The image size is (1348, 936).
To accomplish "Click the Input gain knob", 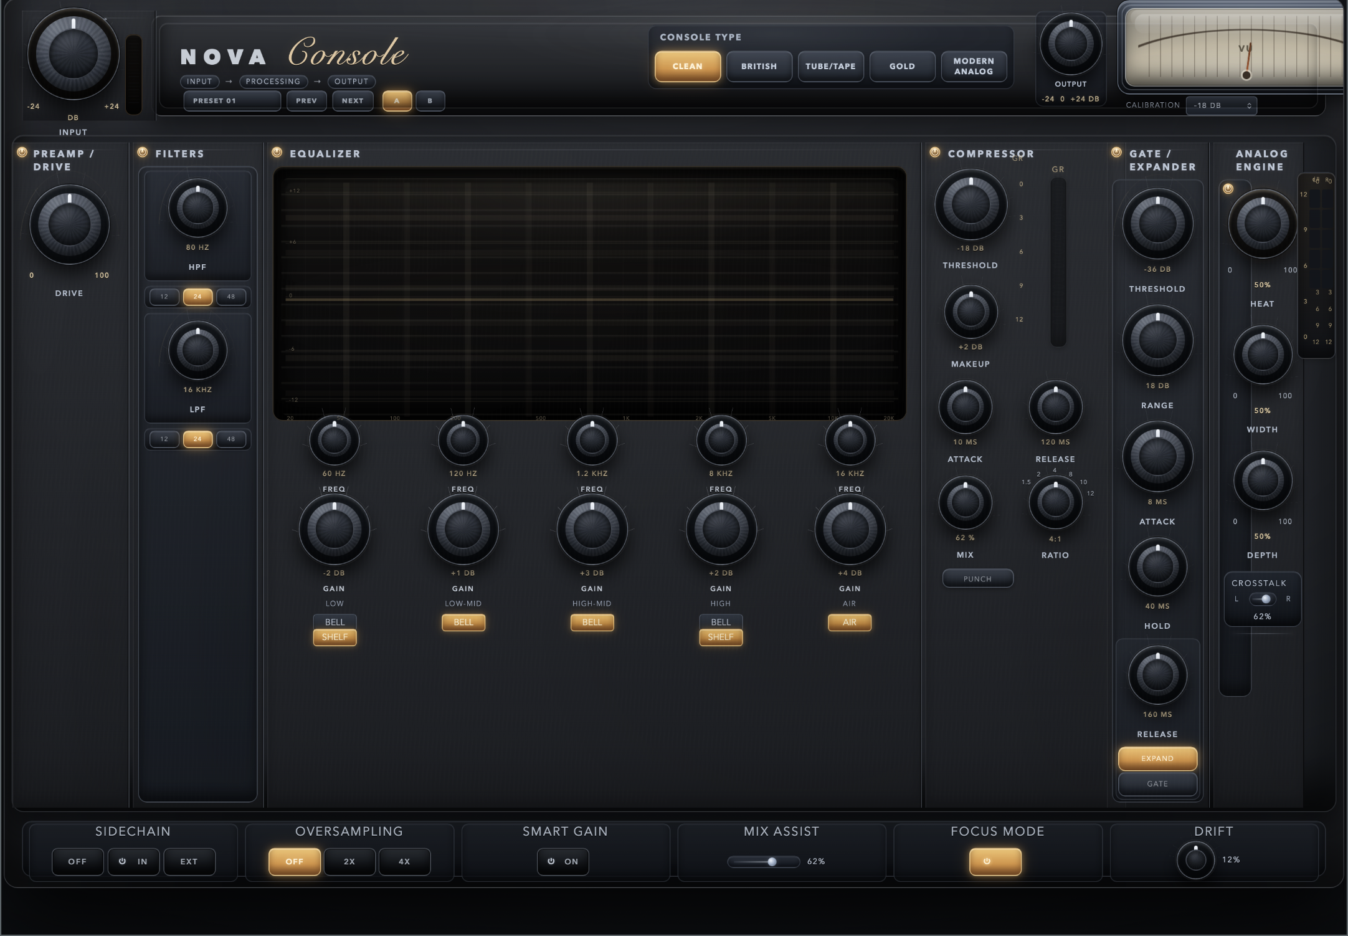I will pos(74,54).
